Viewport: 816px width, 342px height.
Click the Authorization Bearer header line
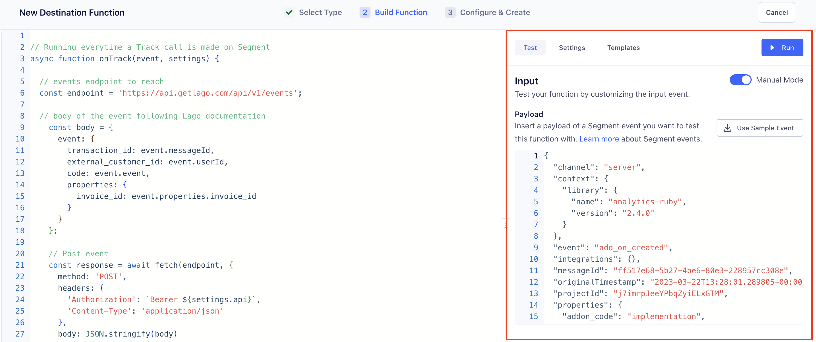click(163, 299)
